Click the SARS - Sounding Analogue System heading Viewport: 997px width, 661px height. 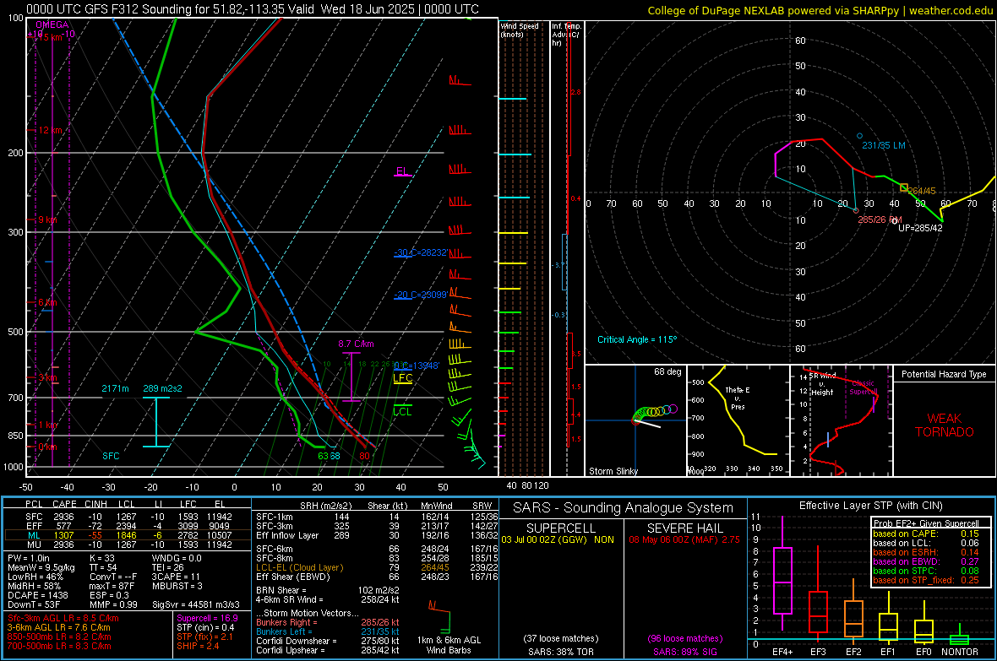[x=623, y=508]
